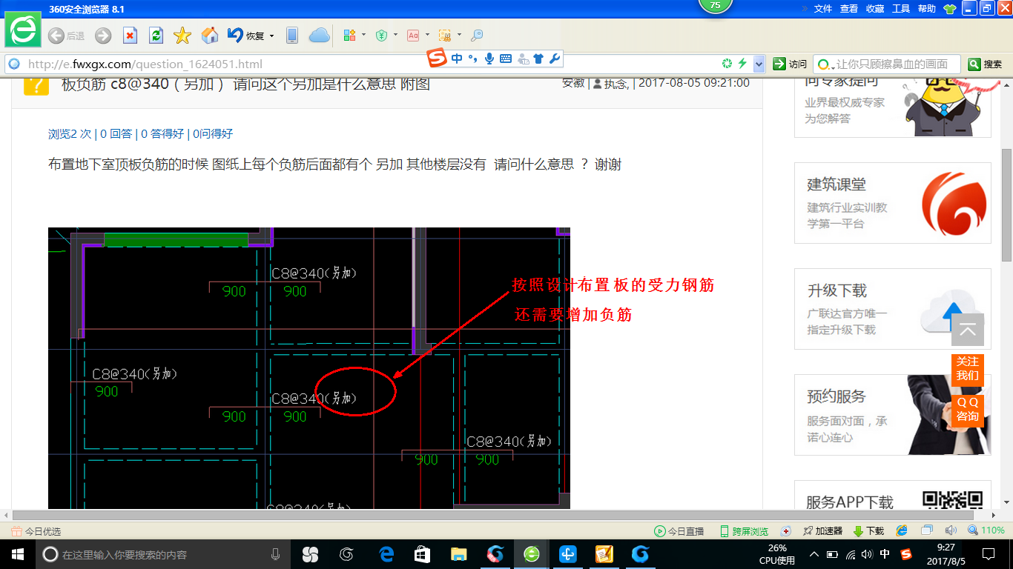Click the refresh page icon
The width and height of the screenshot is (1013, 569).
tap(156, 35)
